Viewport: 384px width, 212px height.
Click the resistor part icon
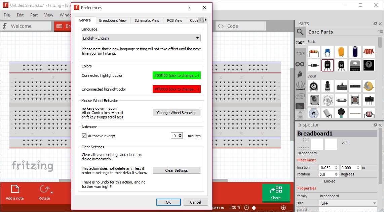[313, 52]
